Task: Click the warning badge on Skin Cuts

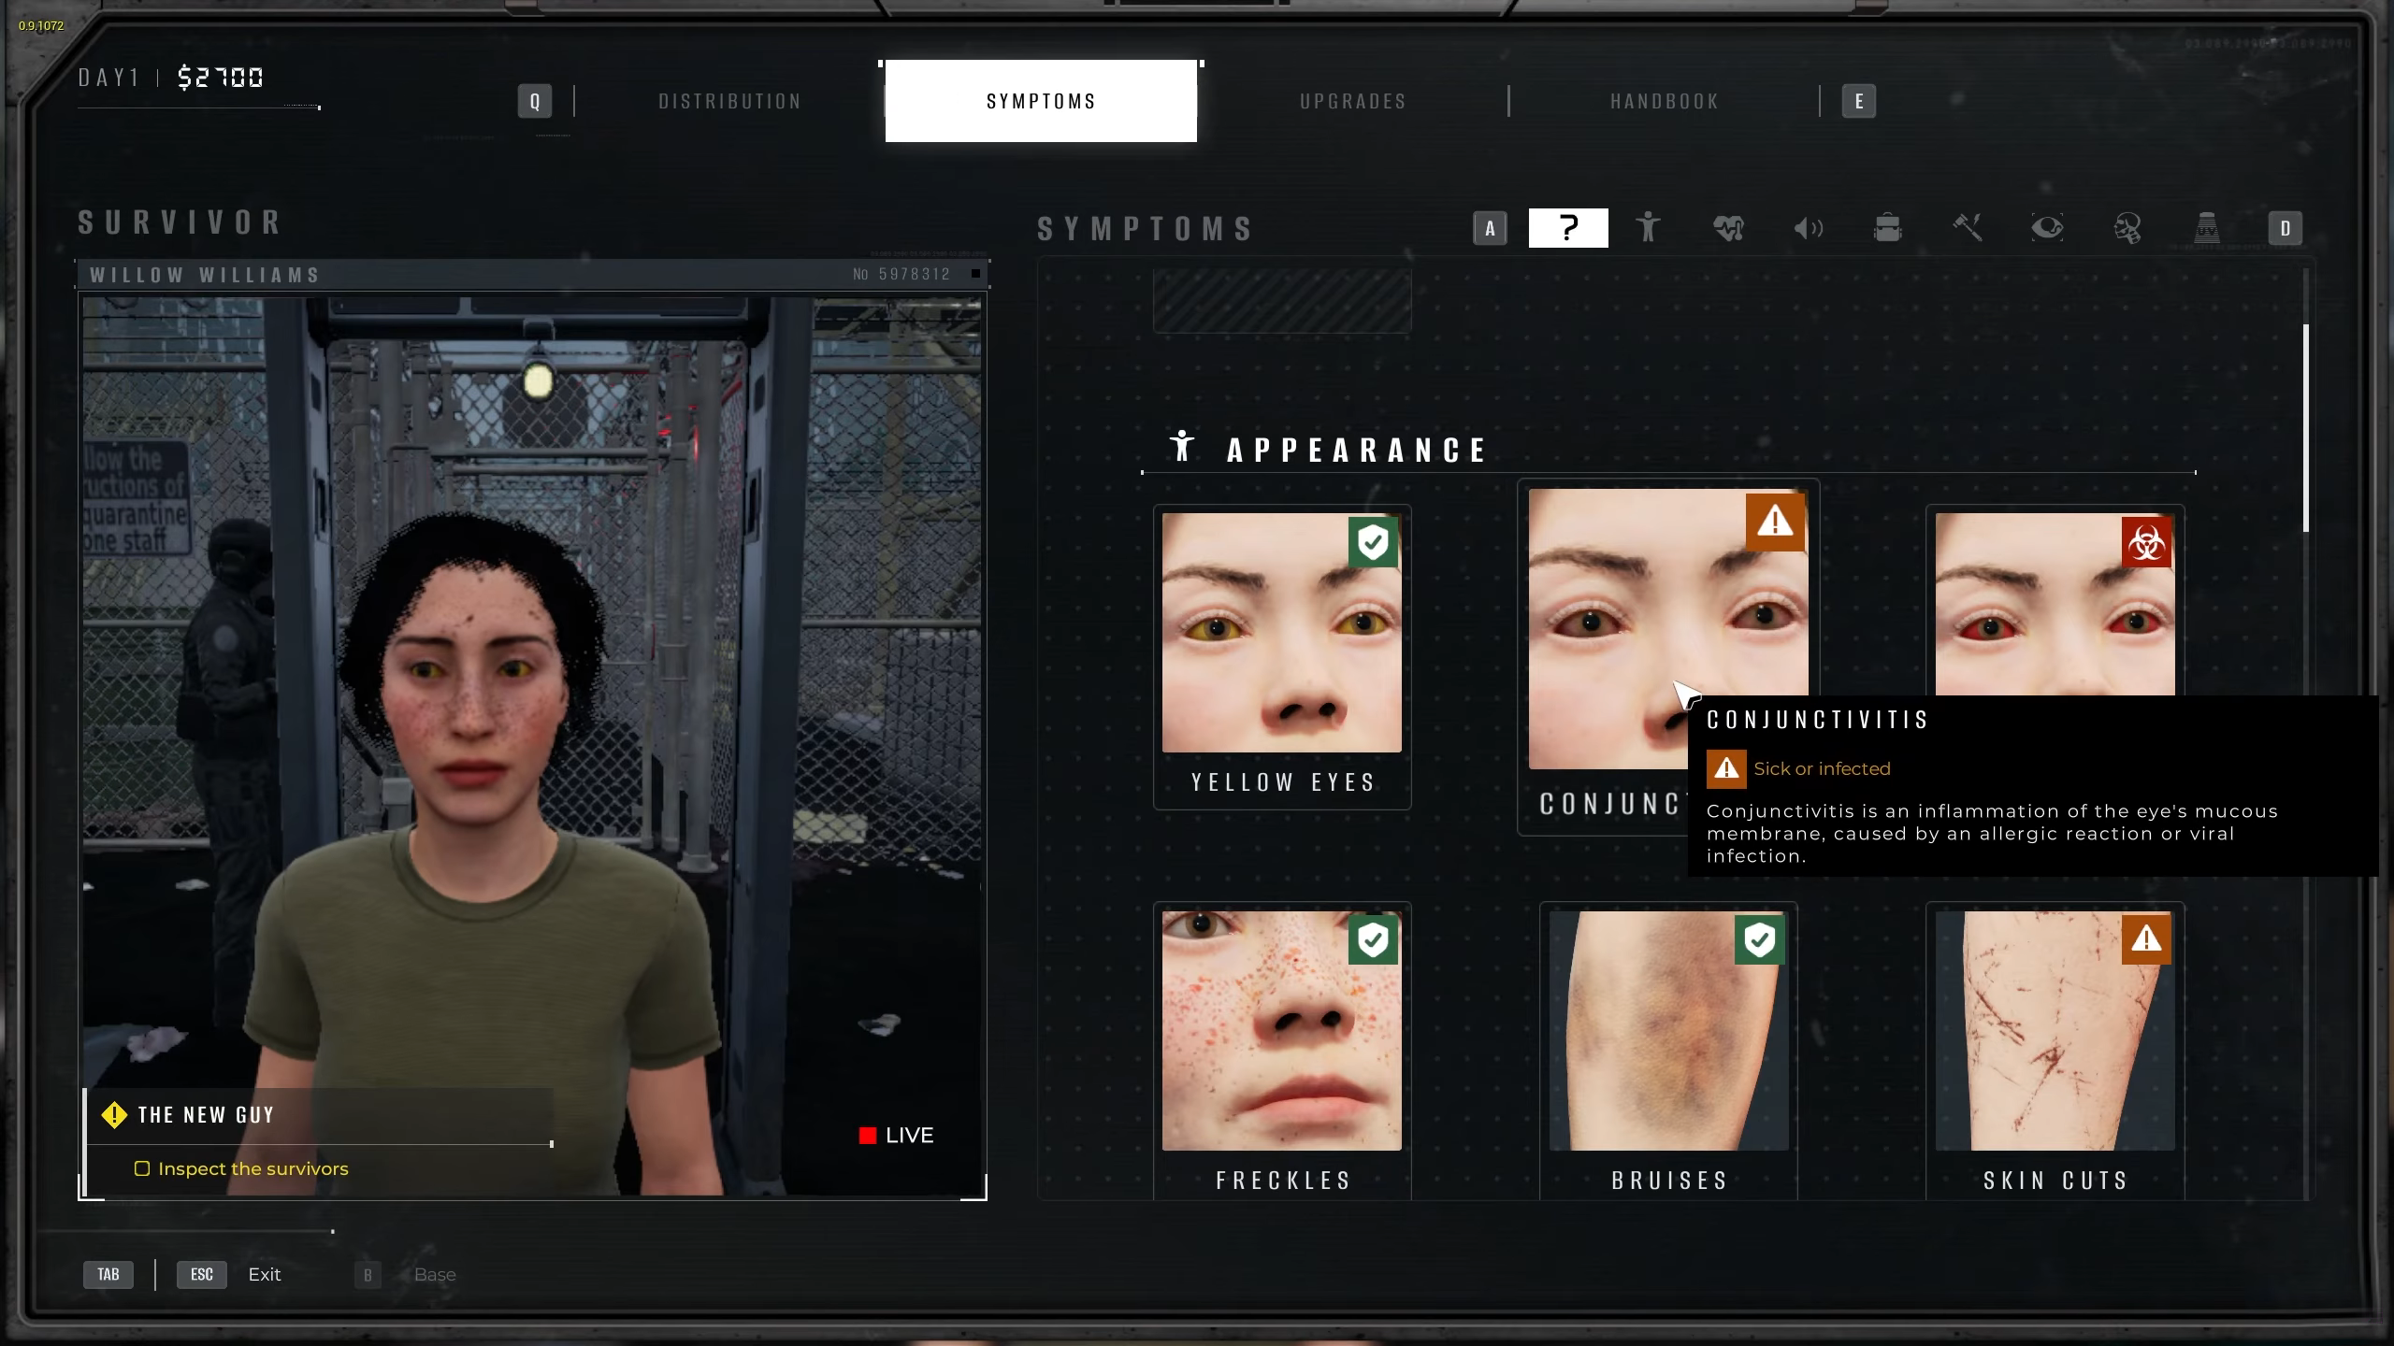Action: coord(2146,939)
